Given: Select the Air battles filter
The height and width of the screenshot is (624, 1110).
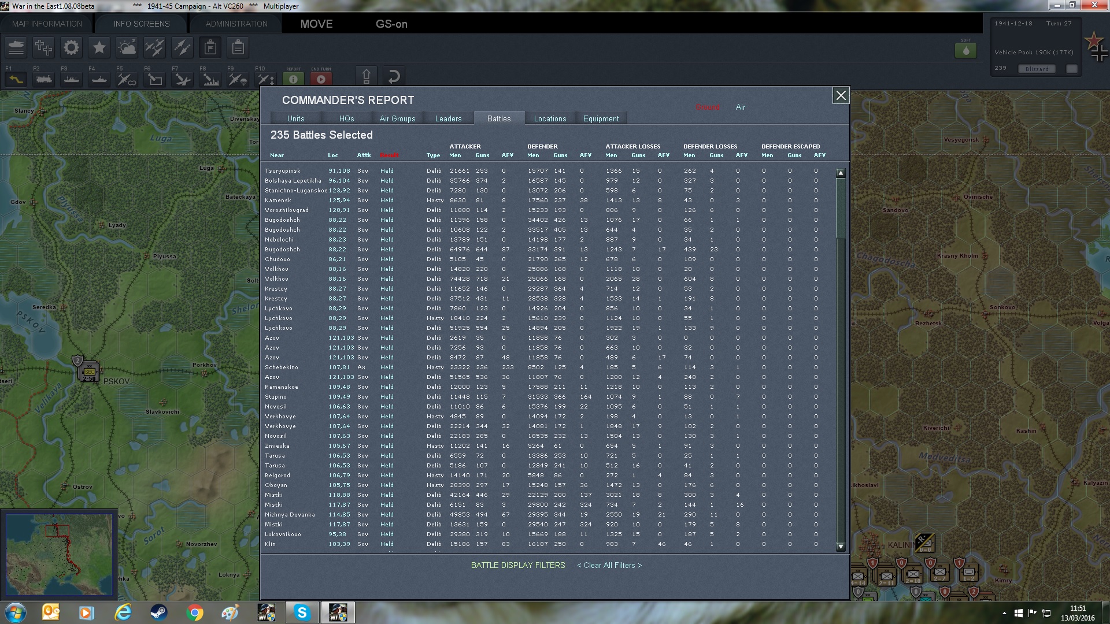Looking at the screenshot, I should tap(741, 107).
